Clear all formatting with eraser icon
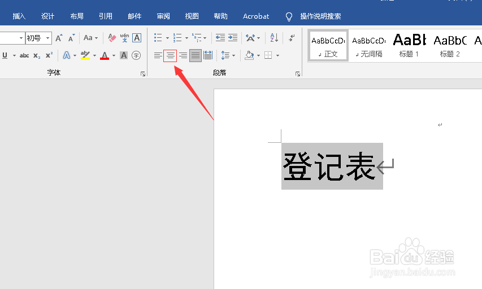 [112, 38]
